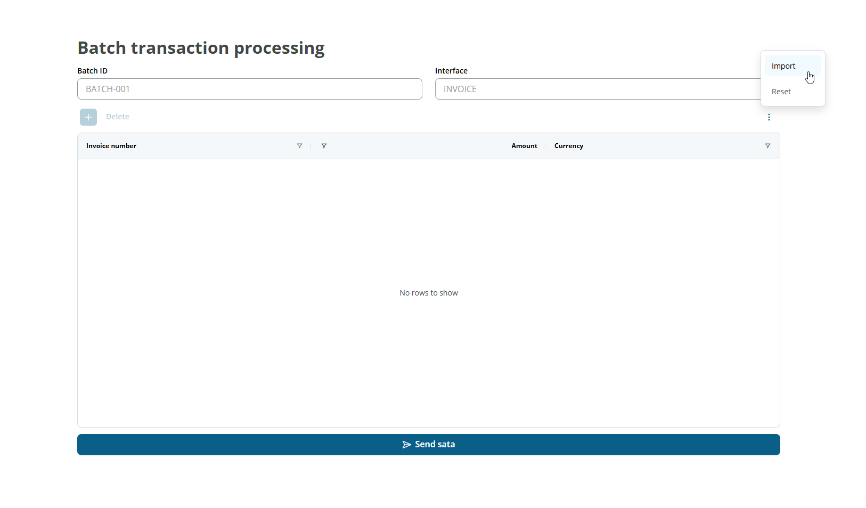The width and height of the screenshot is (866, 508).
Task: Click the second filter funnel in the header
Action: 324,145
